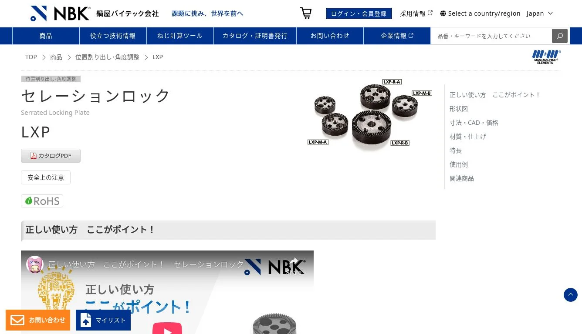Open the カタログPDF download
Screen dimensions: 582x334
(51, 156)
